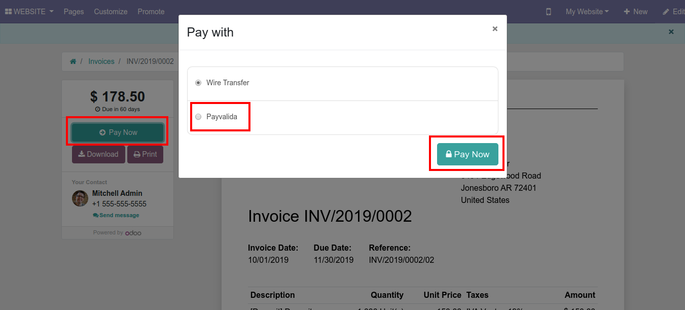Click Mitchell Admin avatar photo
Image resolution: width=685 pixels, height=310 pixels.
click(x=80, y=198)
